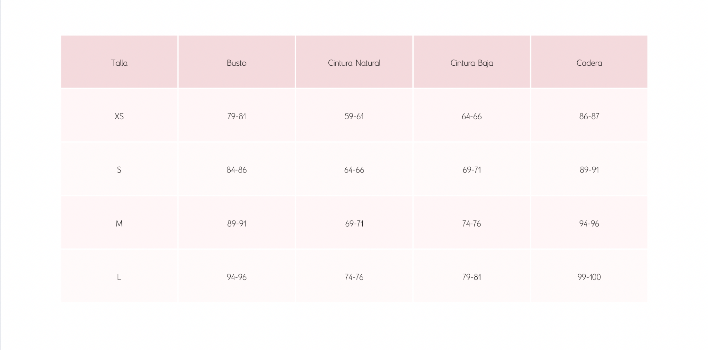Click the S size row label
708x350 pixels.
click(119, 170)
